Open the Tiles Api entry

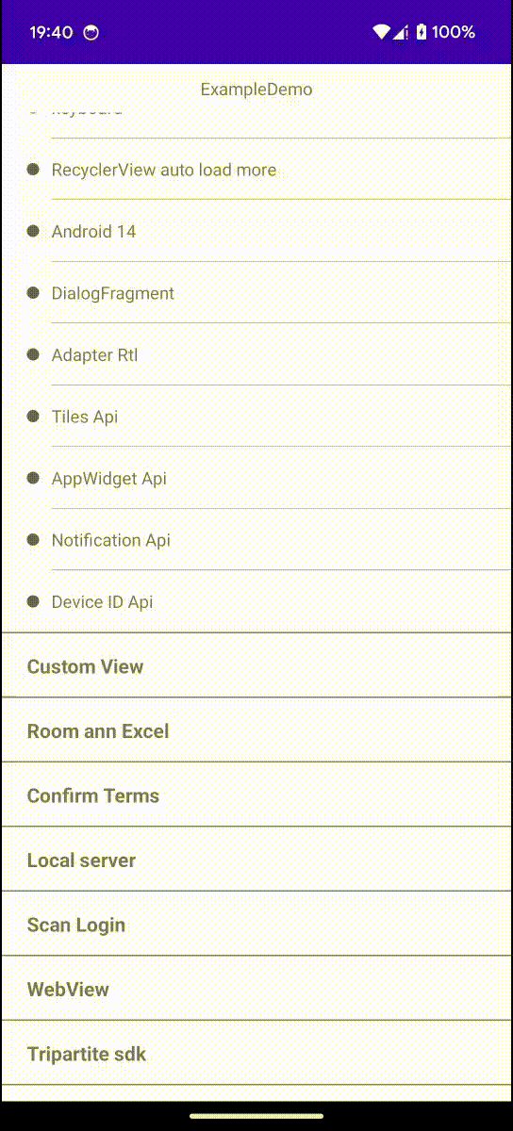(256, 417)
